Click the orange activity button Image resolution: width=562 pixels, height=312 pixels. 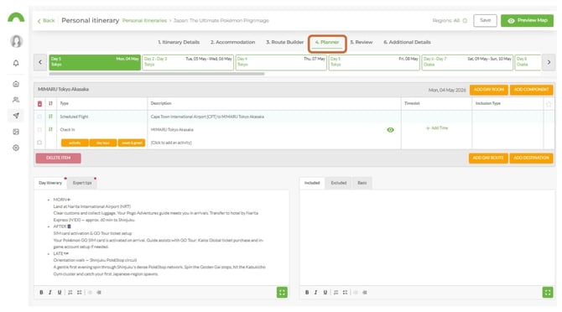coord(75,143)
